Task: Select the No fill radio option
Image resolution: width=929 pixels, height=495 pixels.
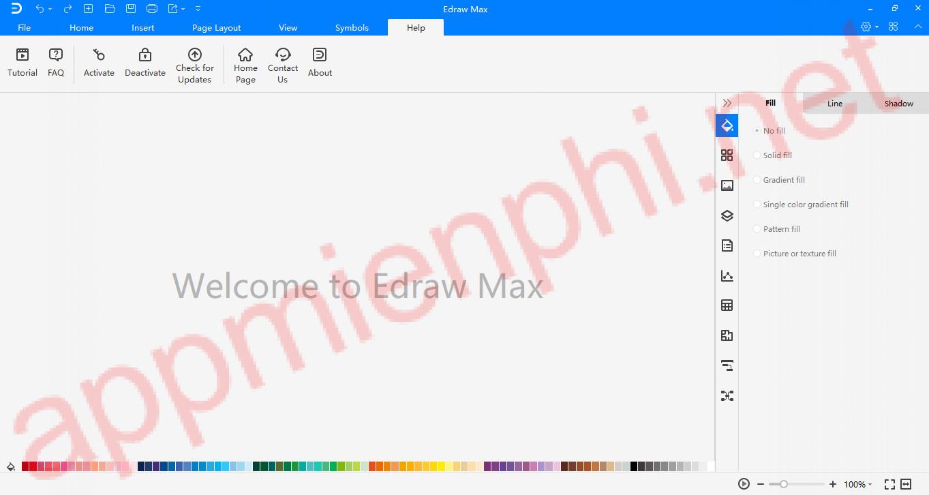Action: pyautogui.click(x=757, y=130)
